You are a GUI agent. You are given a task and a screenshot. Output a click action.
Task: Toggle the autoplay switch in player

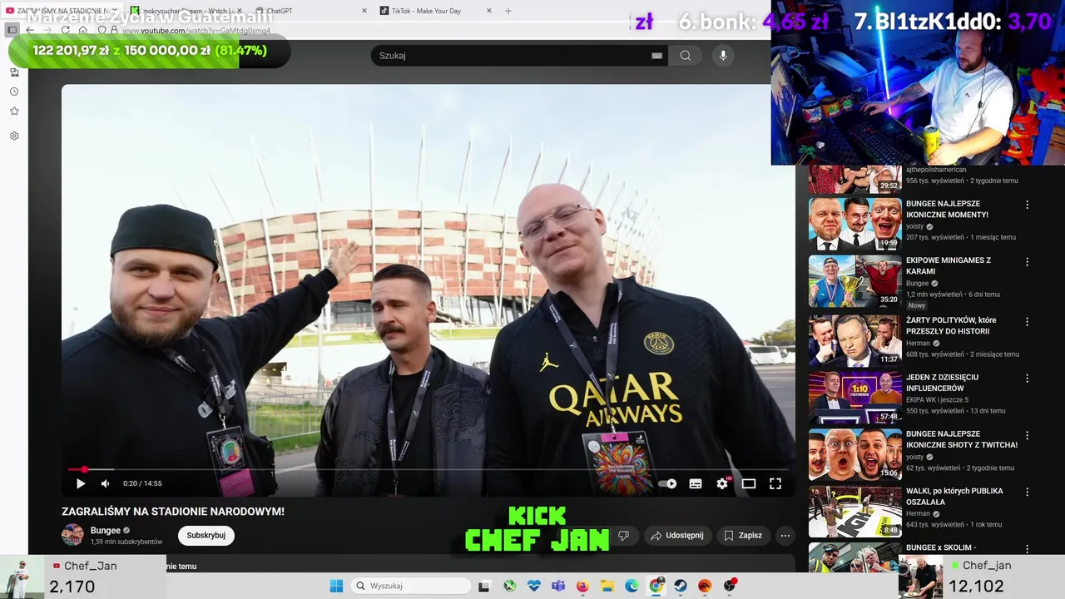(667, 483)
